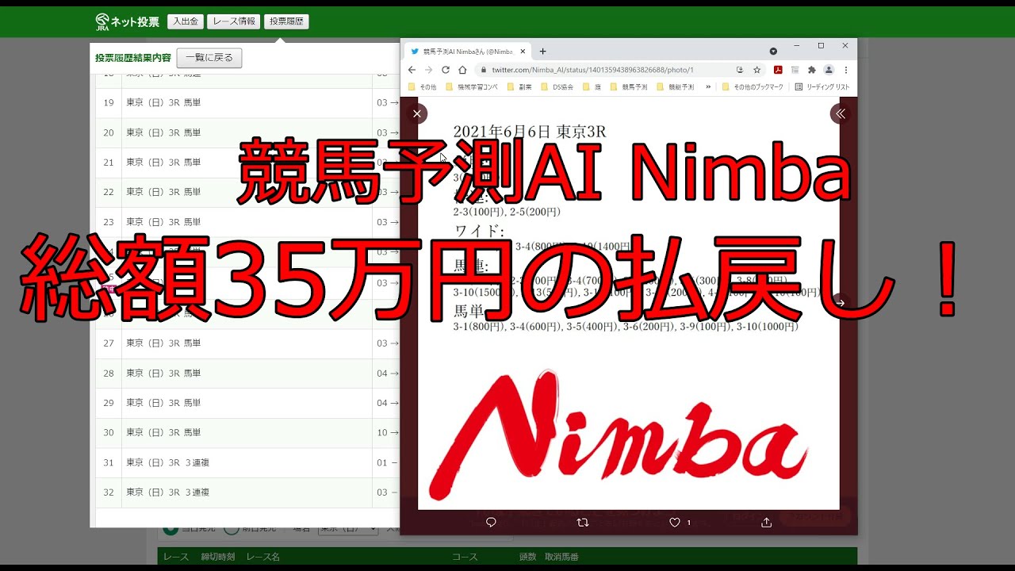This screenshot has width=1015, height=571.
Task: Click the reply icon under the tweet photo
Action: (491, 522)
